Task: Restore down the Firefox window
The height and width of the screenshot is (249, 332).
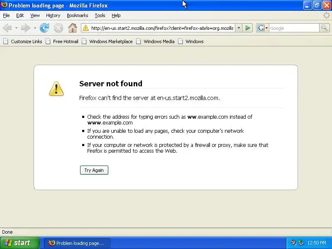Action: coord(317,5)
